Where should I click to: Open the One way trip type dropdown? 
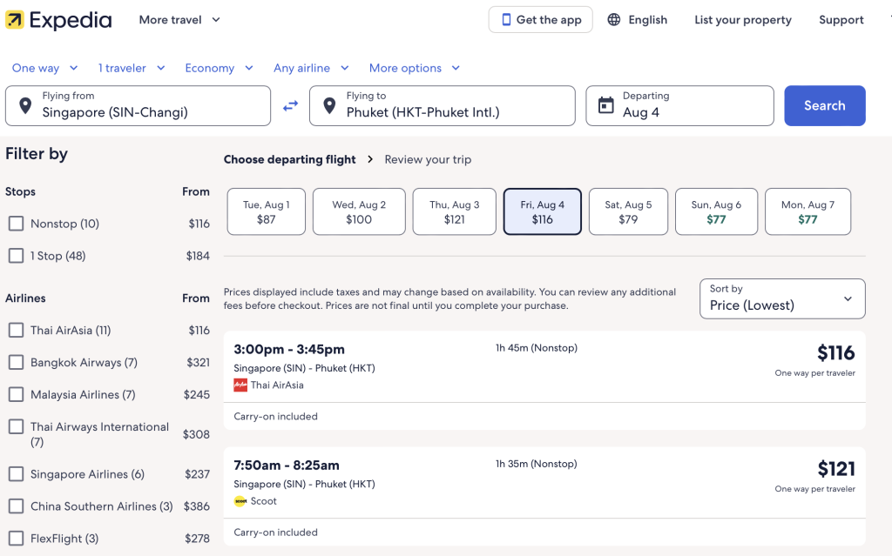[x=45, y=68]
